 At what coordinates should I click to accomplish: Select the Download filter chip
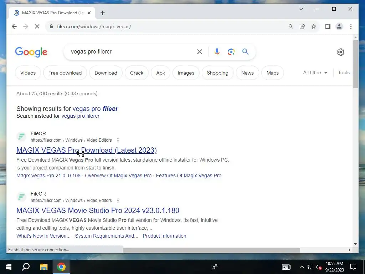point(106,73)
